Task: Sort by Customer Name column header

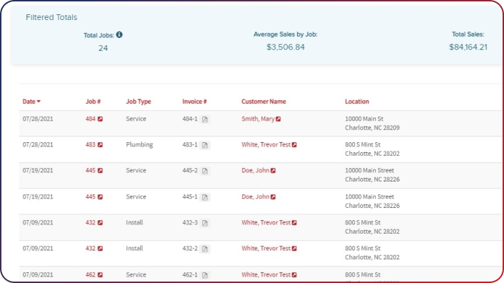Action: [x=263, y=101]
